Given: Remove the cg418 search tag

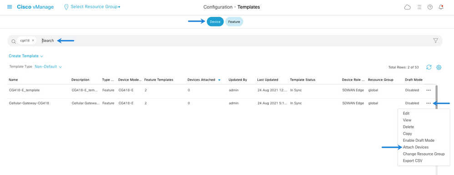Looking at the screenshot, I should click(33, 40).
